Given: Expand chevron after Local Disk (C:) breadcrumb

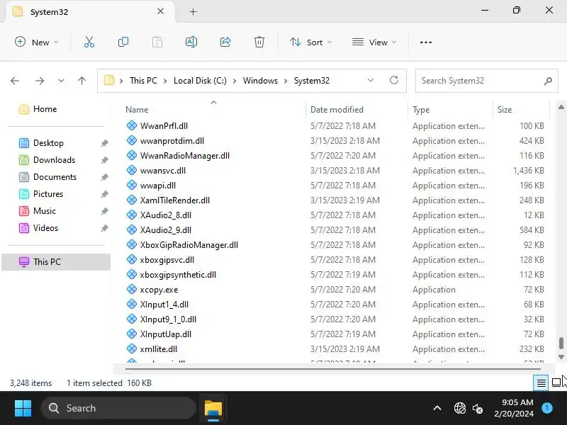Looking at the screenshot, I should point(235,81).
